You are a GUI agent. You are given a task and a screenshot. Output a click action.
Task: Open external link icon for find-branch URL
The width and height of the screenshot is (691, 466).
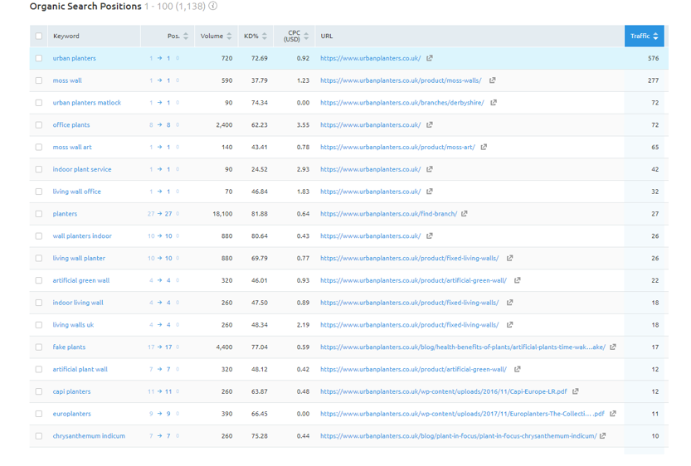464,213
